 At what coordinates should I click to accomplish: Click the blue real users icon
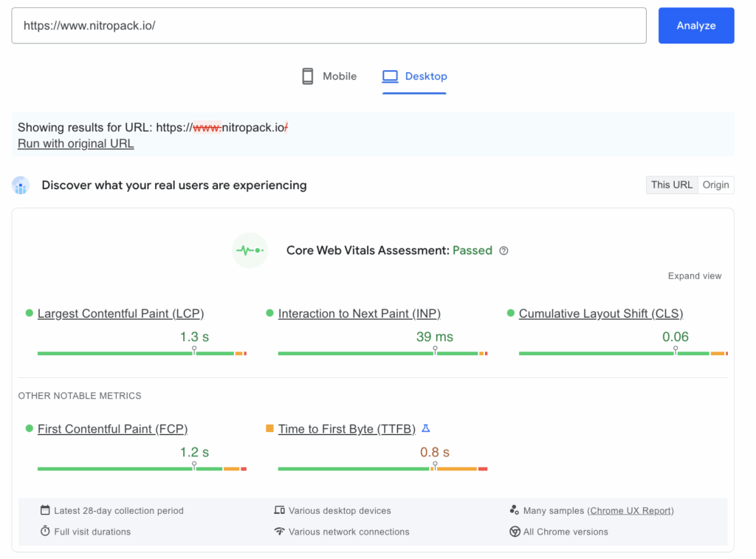21,185
